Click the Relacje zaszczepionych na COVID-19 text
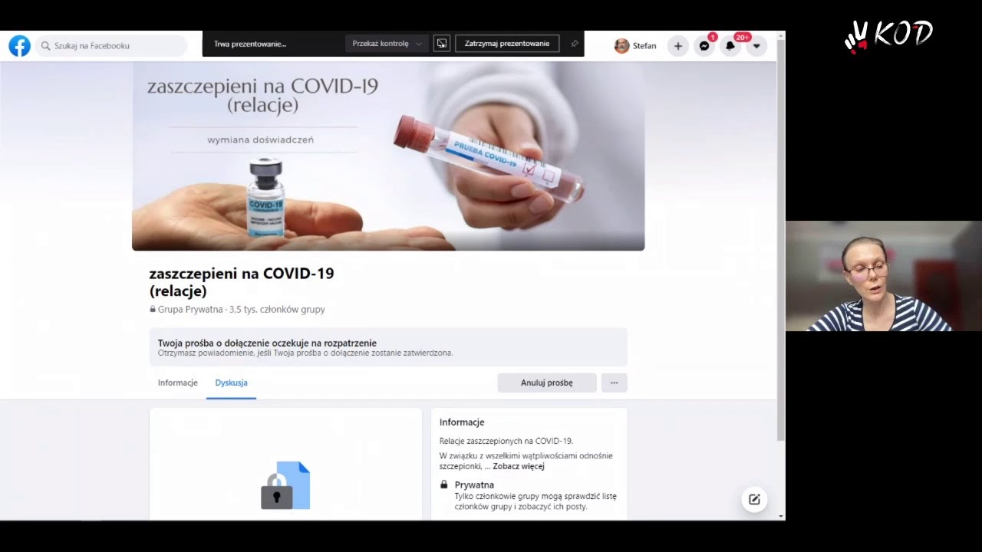982x552 pixels. pyautogui.click(x=506, y=441)
